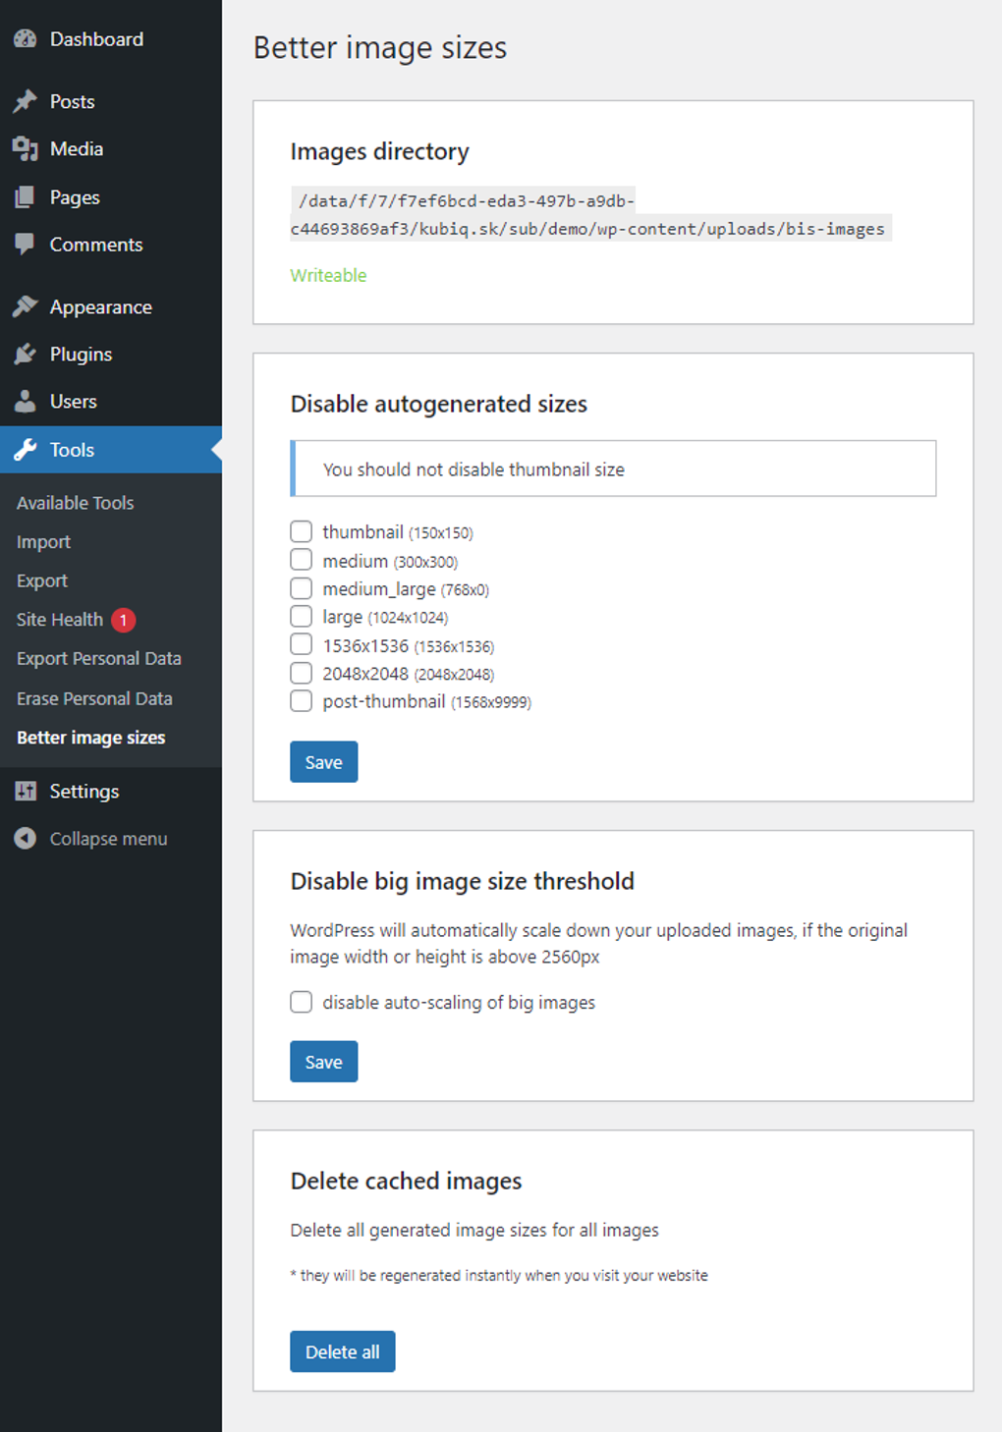Select the images directory path text
Viewport: 1002px width, 1432px height.
pos(589,214)
